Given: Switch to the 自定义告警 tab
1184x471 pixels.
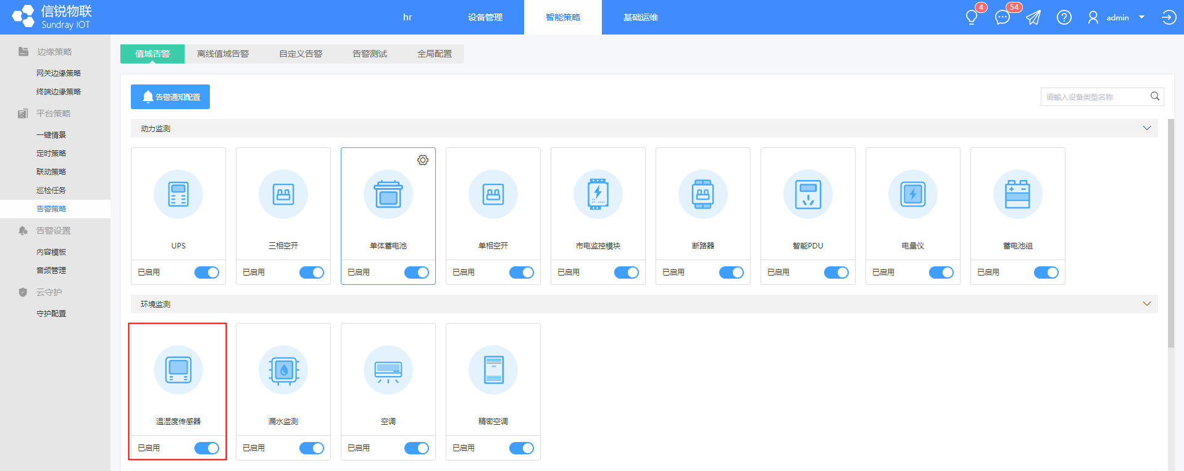Looking at the screenshot, I should coord(301,54).
